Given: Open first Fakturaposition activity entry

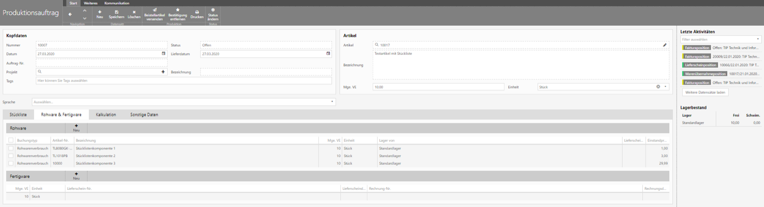Looking at the screenshot, I should [x=721, y=48].
